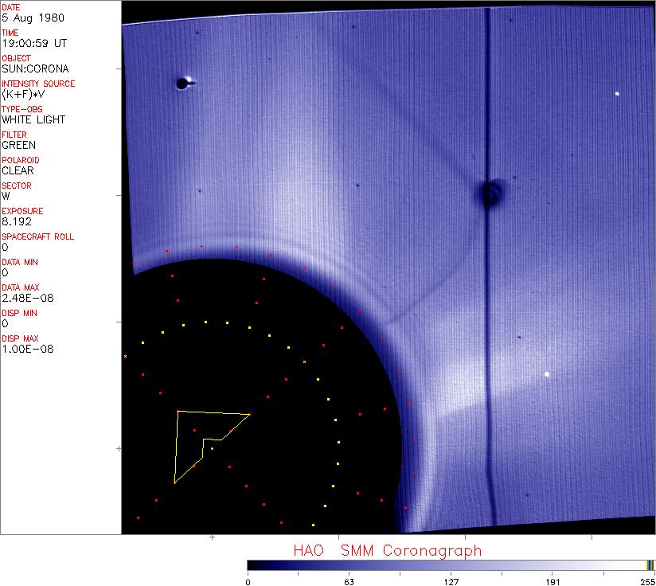Click the GREEN filter value
The image size is (656, 586).
pos(19,145)
